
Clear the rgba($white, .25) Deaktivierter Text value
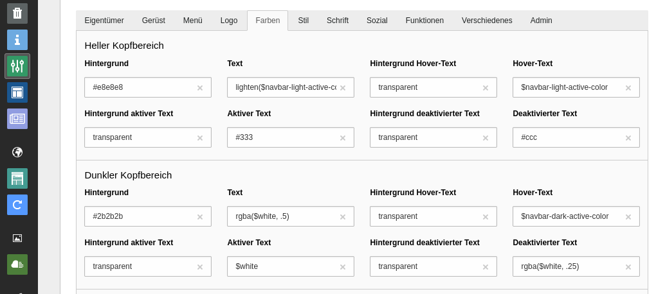[x=628, y=267]
